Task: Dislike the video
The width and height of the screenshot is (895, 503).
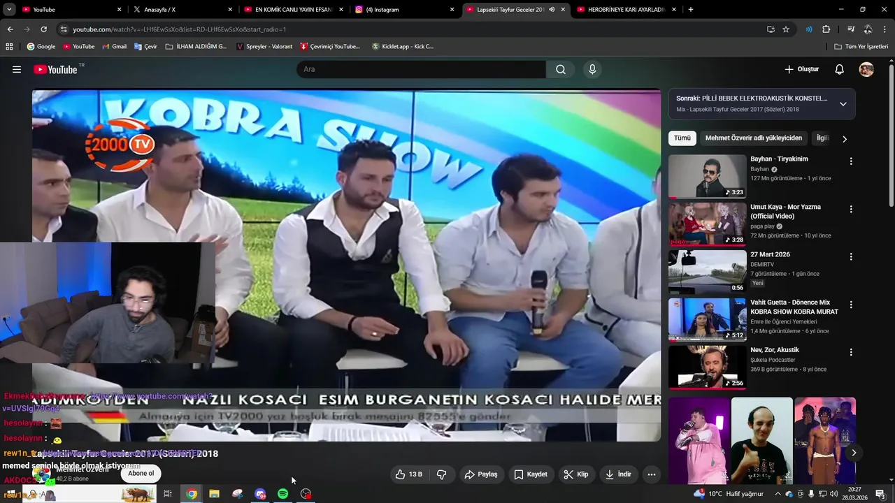Action: [442, 474]
